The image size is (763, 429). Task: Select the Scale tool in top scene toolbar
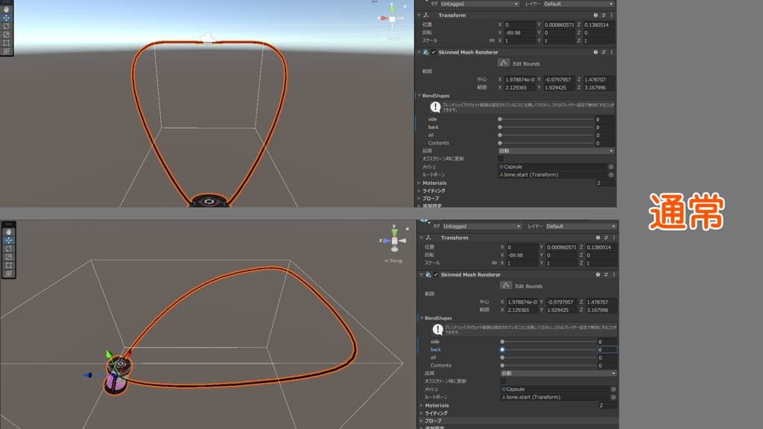(x=7, y=34)
